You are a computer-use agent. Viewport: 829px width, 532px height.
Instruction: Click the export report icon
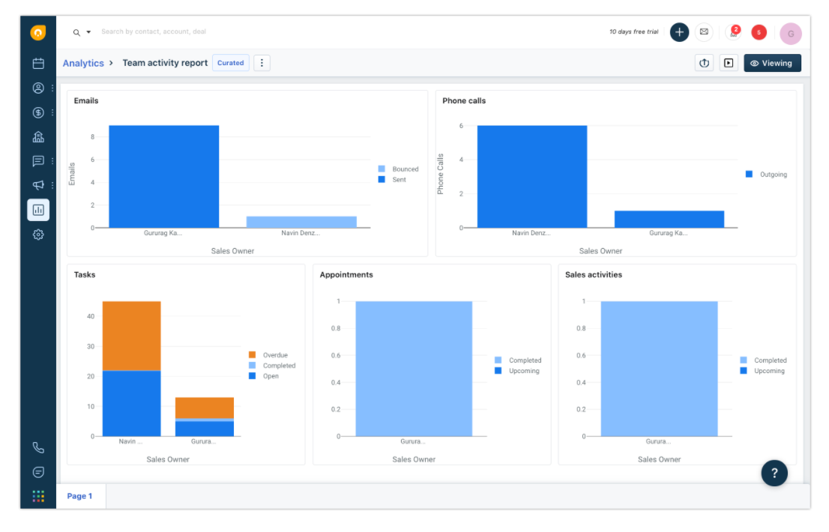[704, 63]
